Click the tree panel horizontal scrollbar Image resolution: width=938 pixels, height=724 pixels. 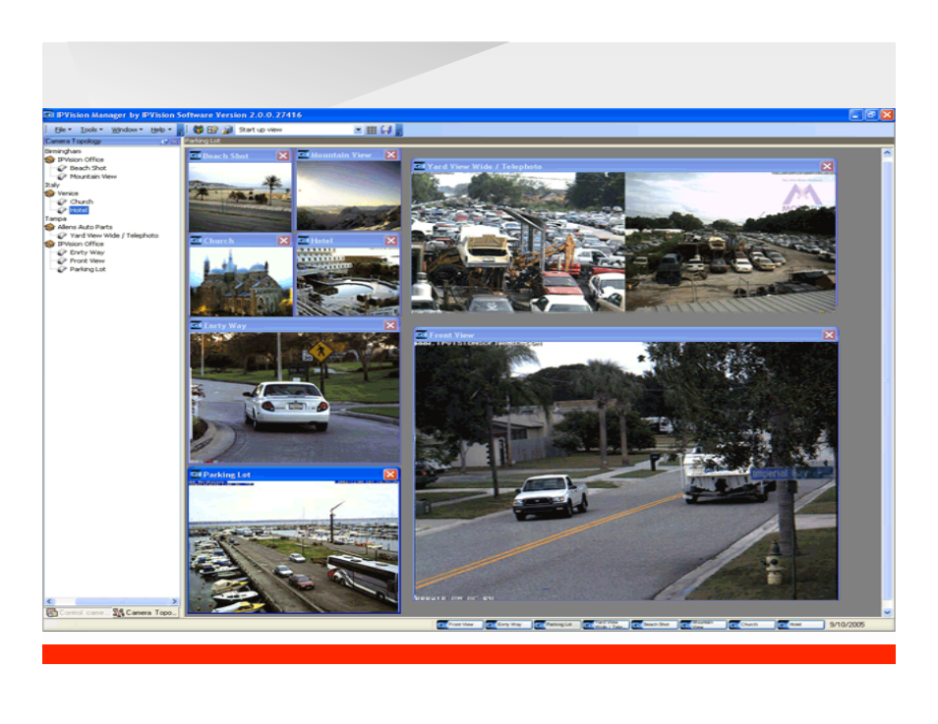tap(112, 601)
